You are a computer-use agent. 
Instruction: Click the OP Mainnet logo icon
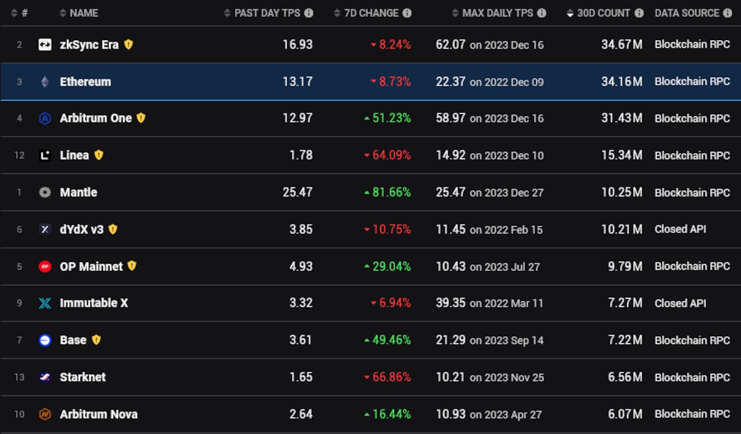[x=45, y=266]
